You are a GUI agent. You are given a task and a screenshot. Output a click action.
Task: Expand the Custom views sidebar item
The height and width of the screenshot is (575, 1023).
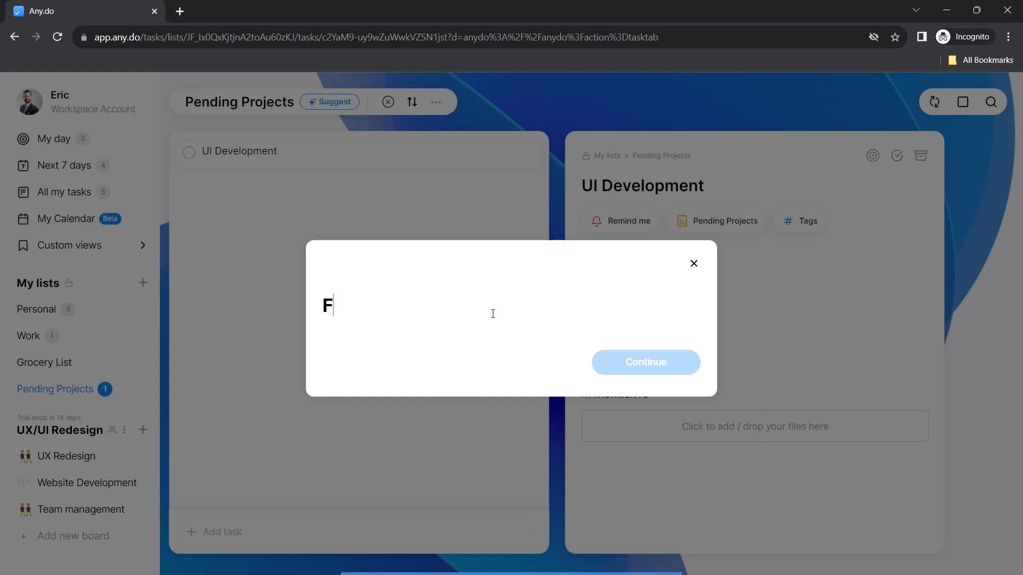click(143, 245)
